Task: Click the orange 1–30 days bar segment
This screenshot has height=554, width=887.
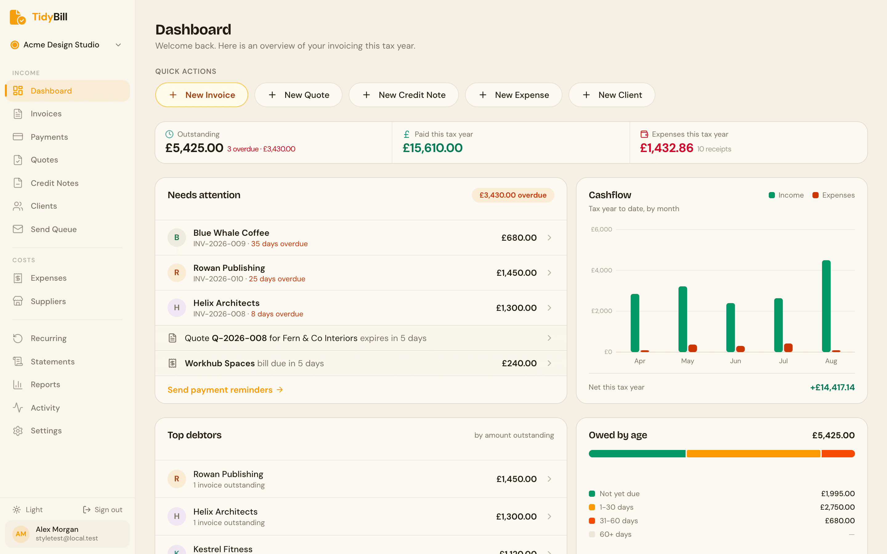Action: coord(753,454)
